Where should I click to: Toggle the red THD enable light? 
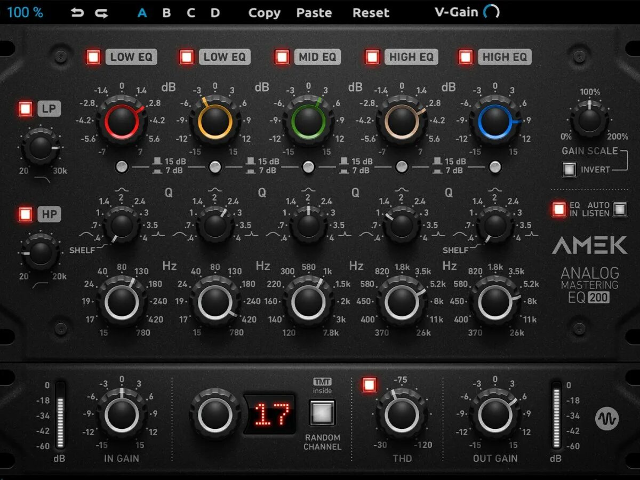tap(369, 384)
